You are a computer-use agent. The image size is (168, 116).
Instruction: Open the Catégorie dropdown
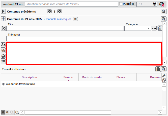(149, 28)
